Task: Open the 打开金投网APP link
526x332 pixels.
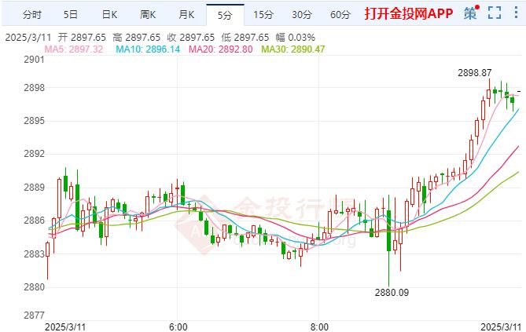Action: (409, 13)
